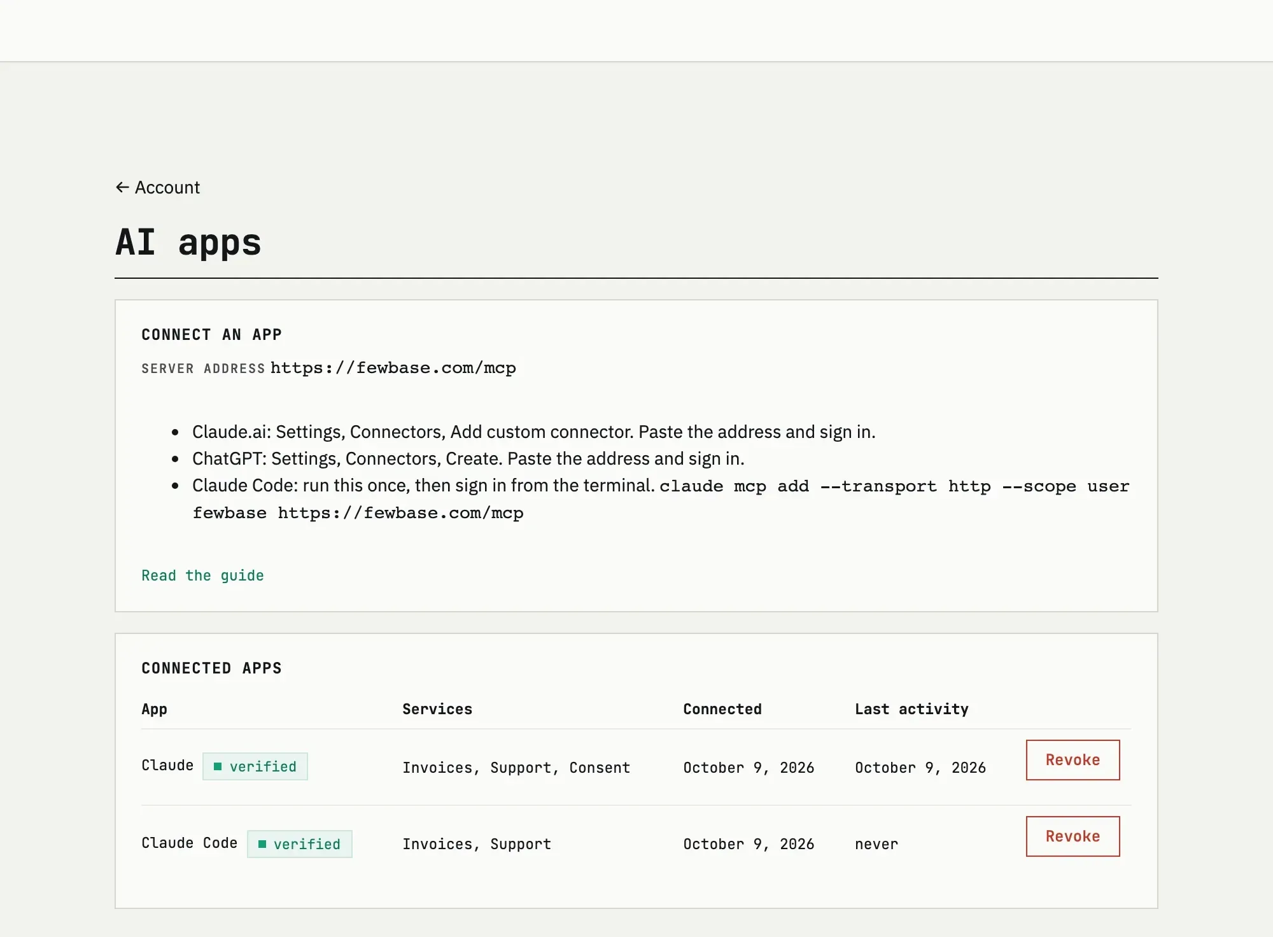
Task: Click the CONNECT AN APP section title
Action: coord(212,335)
